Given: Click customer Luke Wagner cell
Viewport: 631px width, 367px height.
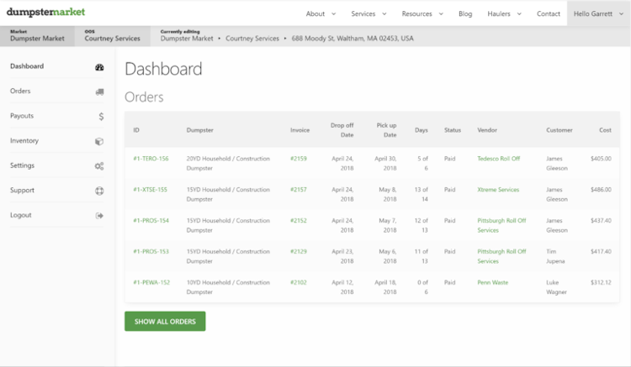Looking at the screenshot, I should 556,287.
